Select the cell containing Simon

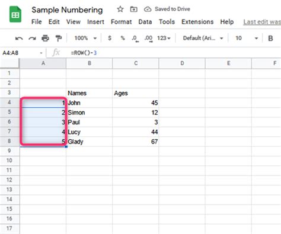click(x=90, y=113)
